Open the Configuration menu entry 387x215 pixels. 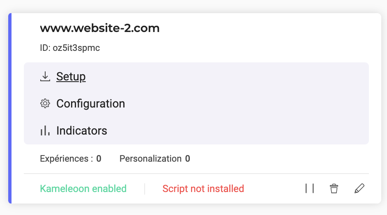click(x=90, y=103)
